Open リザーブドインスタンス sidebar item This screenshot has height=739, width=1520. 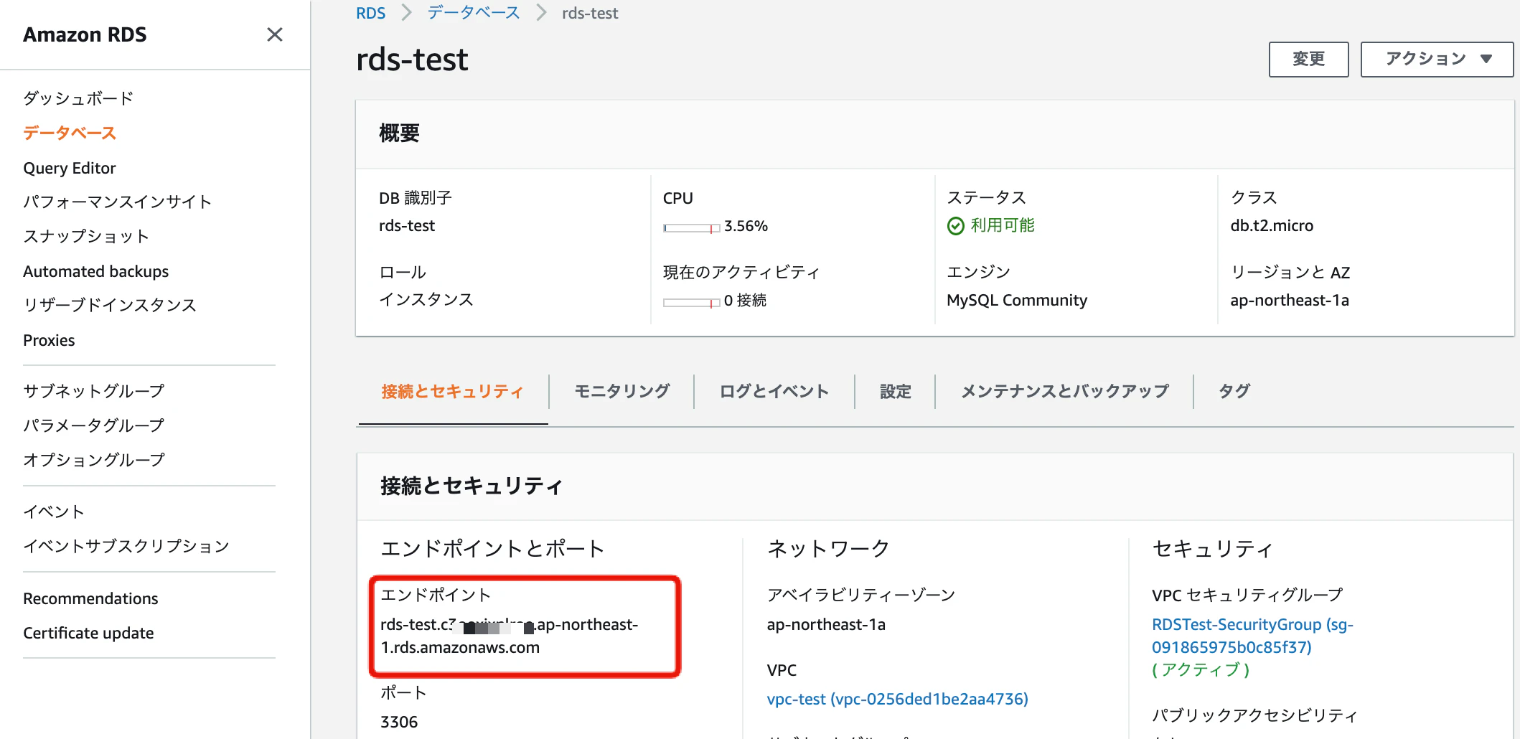click(x=110, y=305)
